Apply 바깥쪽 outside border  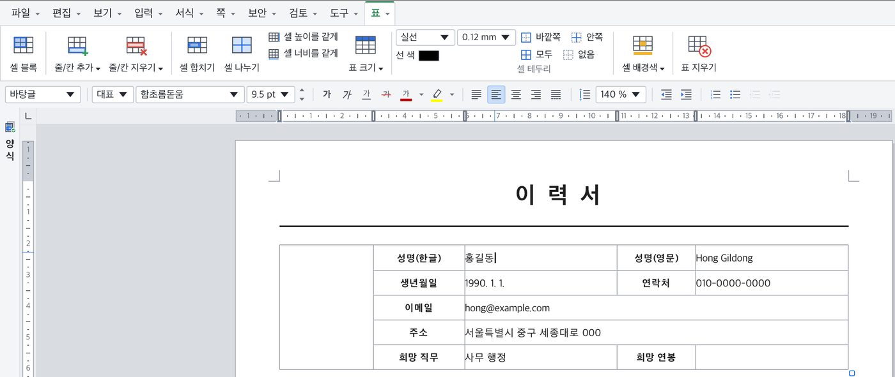pyautogui.click(x=541, y=38)
